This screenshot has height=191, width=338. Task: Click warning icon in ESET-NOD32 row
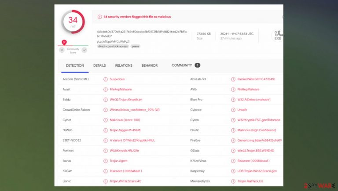point(106,141)
